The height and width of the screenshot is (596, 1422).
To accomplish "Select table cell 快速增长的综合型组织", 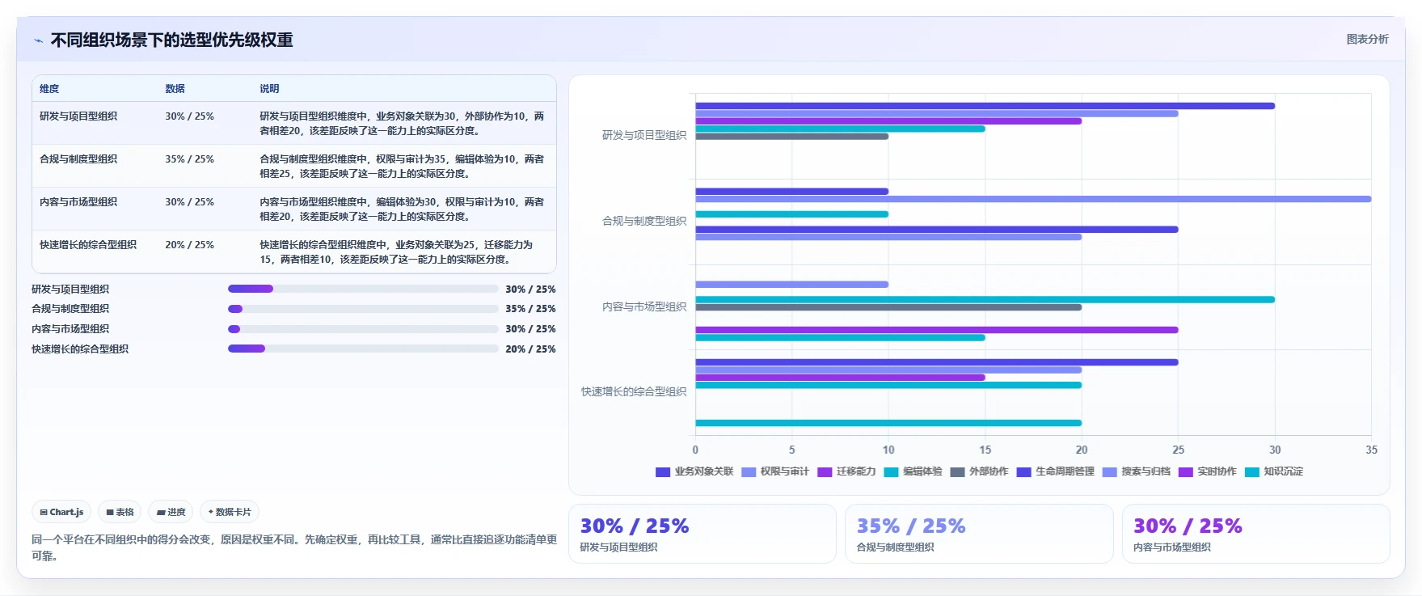I will 88,245.
